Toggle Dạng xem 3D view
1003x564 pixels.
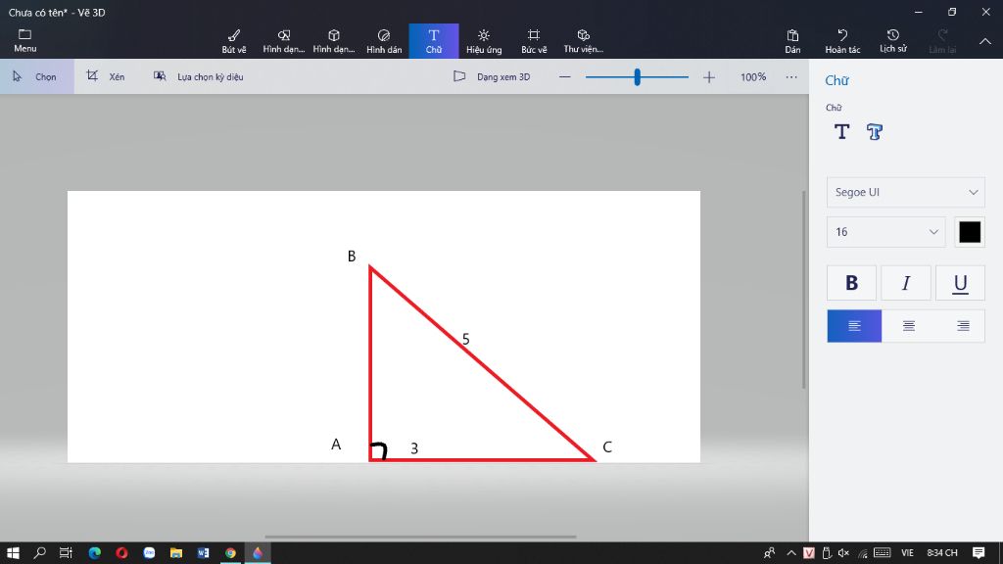pos(492,76)
